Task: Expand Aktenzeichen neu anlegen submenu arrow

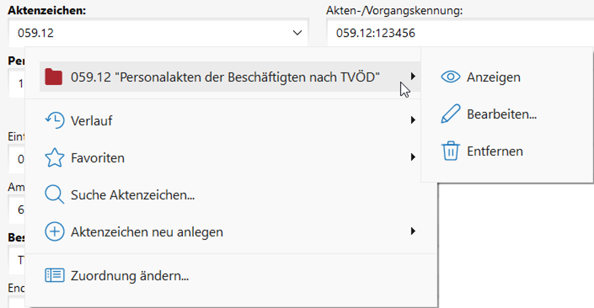Action: [x=413, y=232]
